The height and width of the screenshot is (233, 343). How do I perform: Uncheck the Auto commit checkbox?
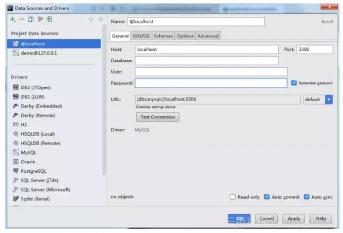267,196
